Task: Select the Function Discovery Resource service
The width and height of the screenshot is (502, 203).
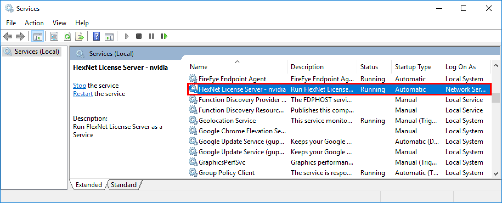Action: point(339,110)
